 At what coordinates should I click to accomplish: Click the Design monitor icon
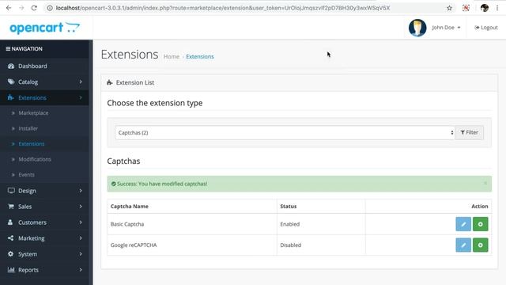point(11,190)
